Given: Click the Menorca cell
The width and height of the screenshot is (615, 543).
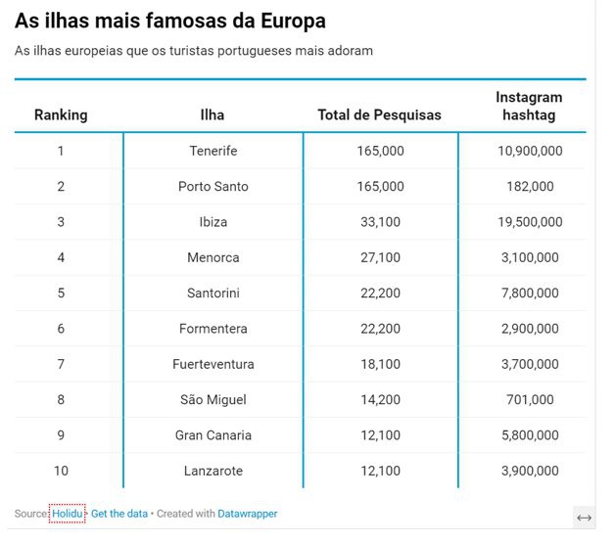Looking at the screenshot, I should tap(213, 257).
